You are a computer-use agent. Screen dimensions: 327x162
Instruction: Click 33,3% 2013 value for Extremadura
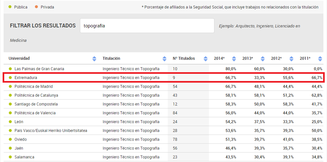(x=259, y=78)
